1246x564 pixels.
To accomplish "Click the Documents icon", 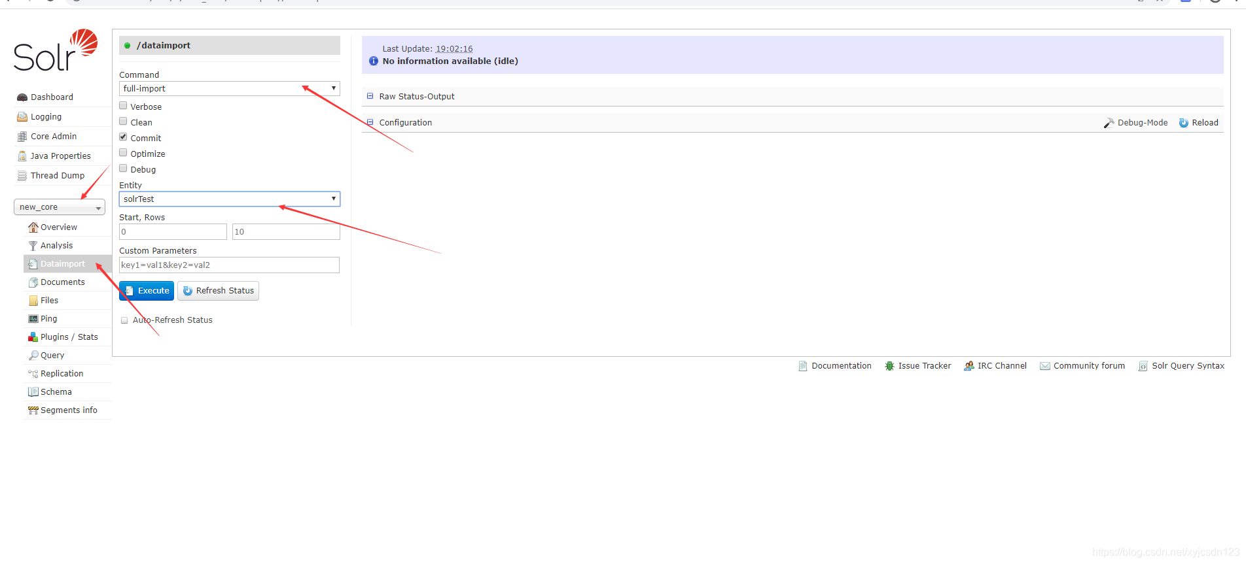I will pyautogui.click(x=33, y=282).
